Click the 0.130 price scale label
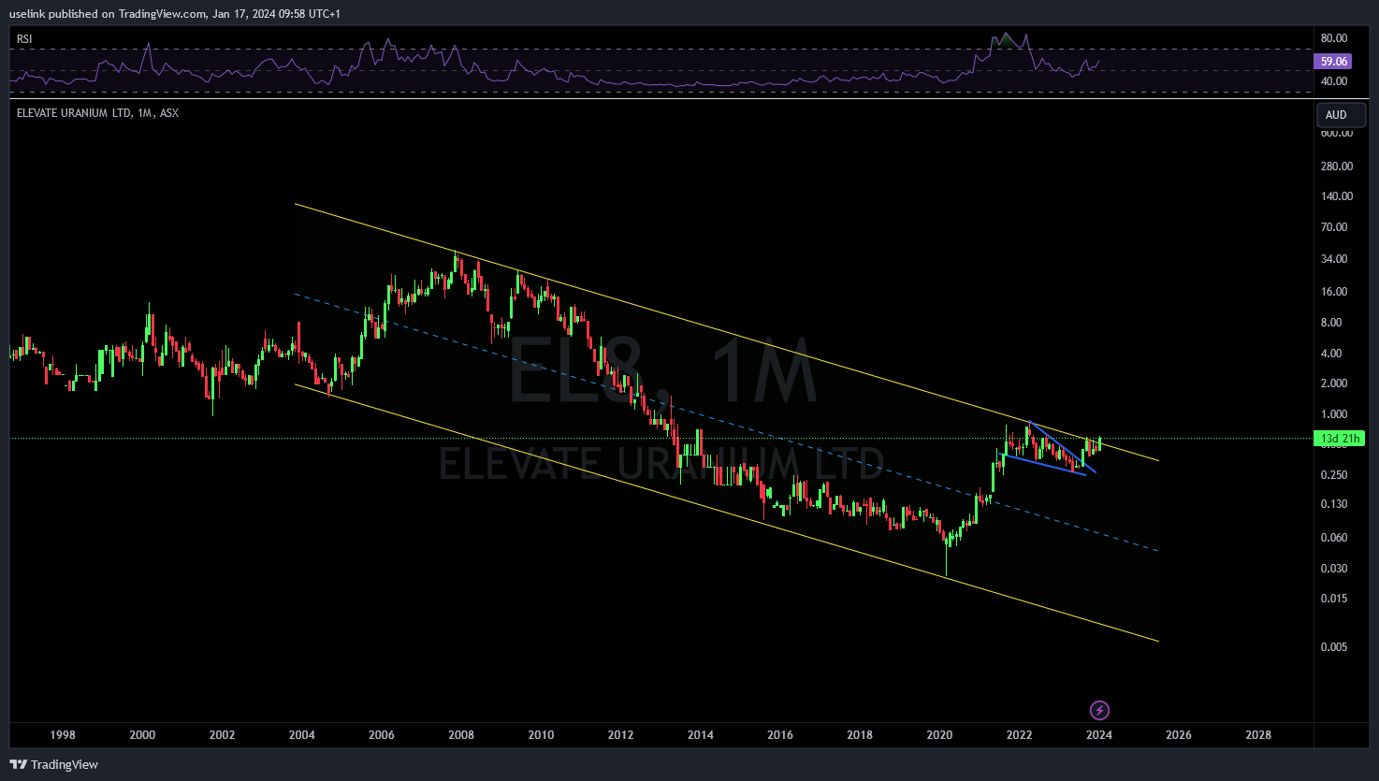Image resolution: width=1379 pixels, height=781 pixels. point(1333,504)
